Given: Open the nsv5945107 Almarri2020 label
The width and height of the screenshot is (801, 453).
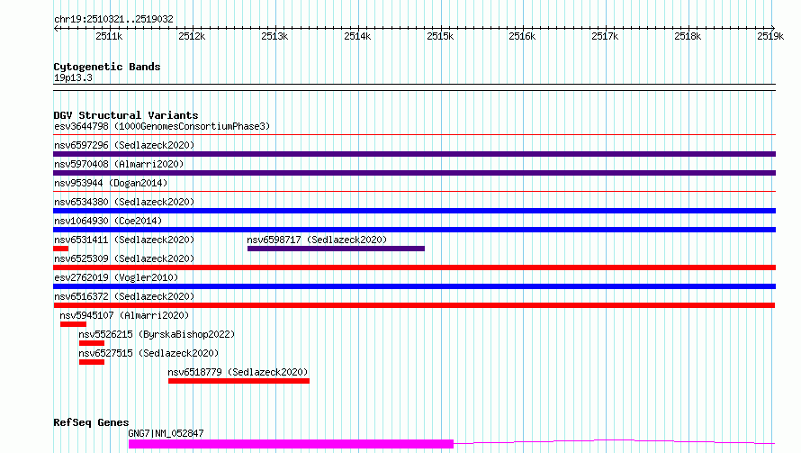Looking at the screenshot, I should 124,315.
